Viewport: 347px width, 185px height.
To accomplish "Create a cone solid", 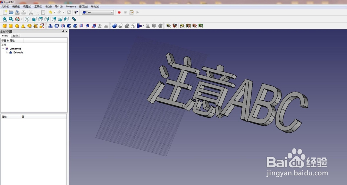I will click(x=23, y=26).
